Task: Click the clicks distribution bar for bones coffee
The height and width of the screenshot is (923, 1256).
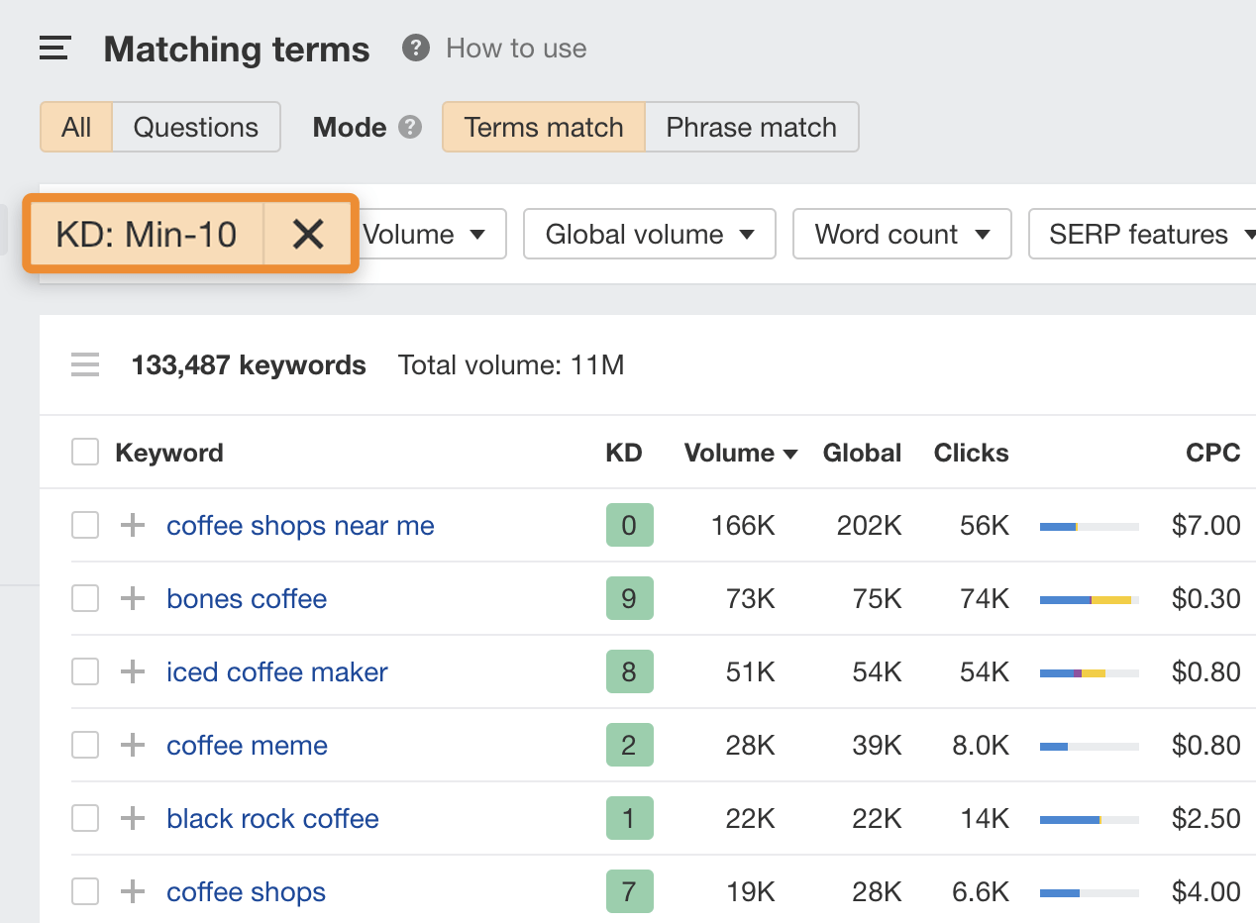Action: [1089, 600]
